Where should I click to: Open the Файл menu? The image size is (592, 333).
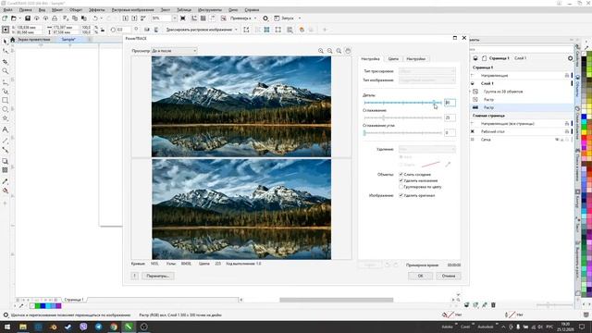coord(7,10)
